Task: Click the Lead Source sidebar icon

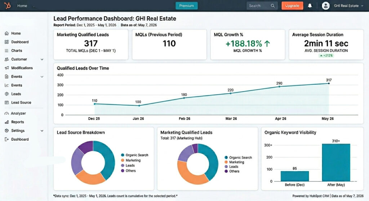Action: [6, 102]
